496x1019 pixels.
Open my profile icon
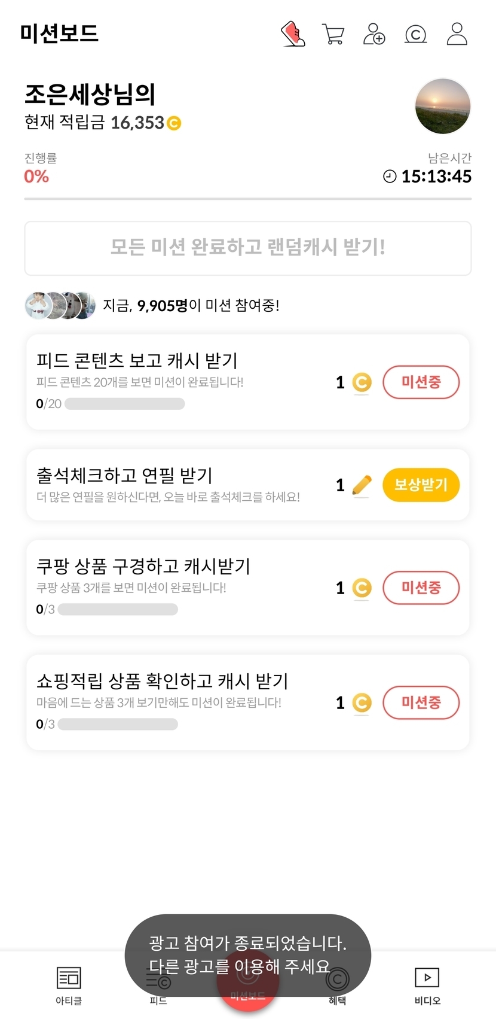pos(457,34)
